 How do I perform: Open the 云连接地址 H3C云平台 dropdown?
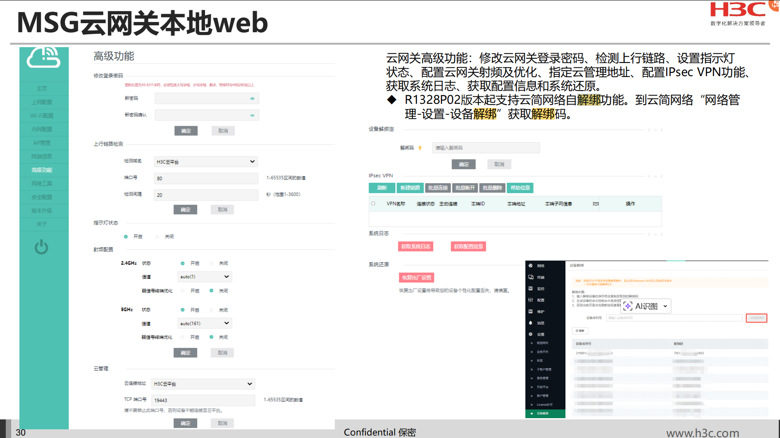203,384
